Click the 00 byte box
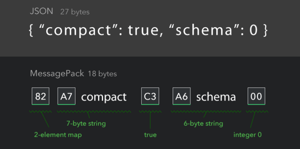This screenshot has height=149, width=300. click(256, 96)
